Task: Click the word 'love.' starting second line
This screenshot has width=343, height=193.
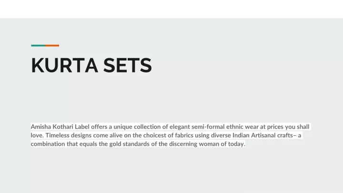Action: (37, 135)
